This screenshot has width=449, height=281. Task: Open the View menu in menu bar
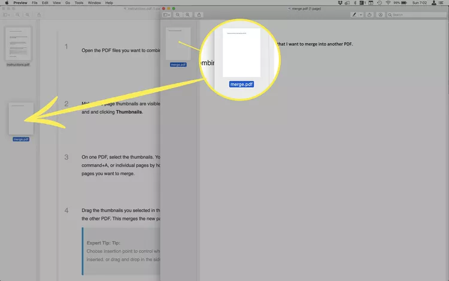click(x=56, y=3)
